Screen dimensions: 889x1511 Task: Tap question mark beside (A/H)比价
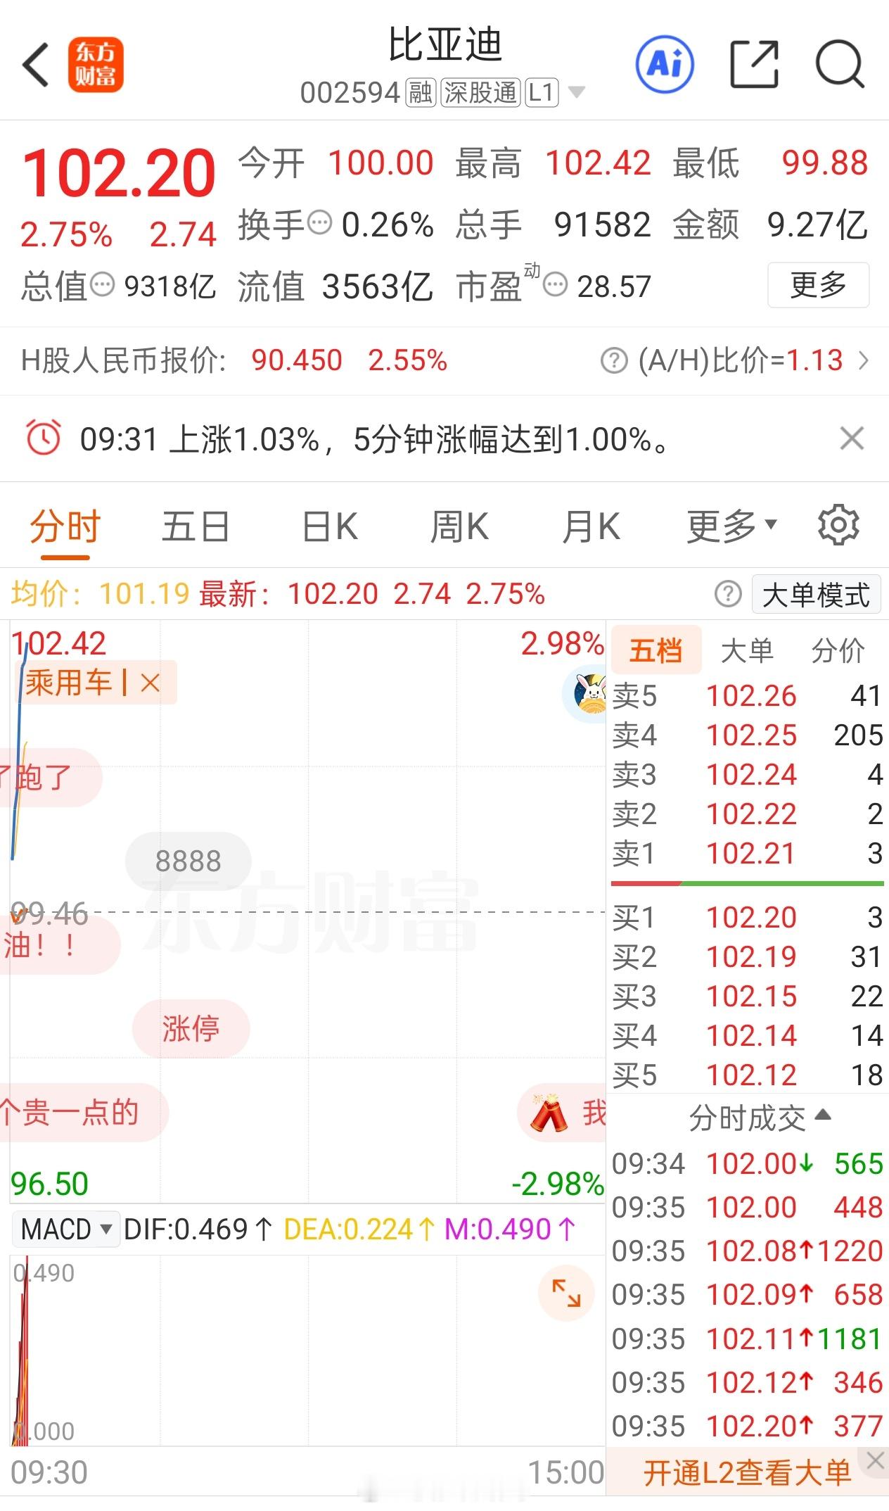pos(614,361)
